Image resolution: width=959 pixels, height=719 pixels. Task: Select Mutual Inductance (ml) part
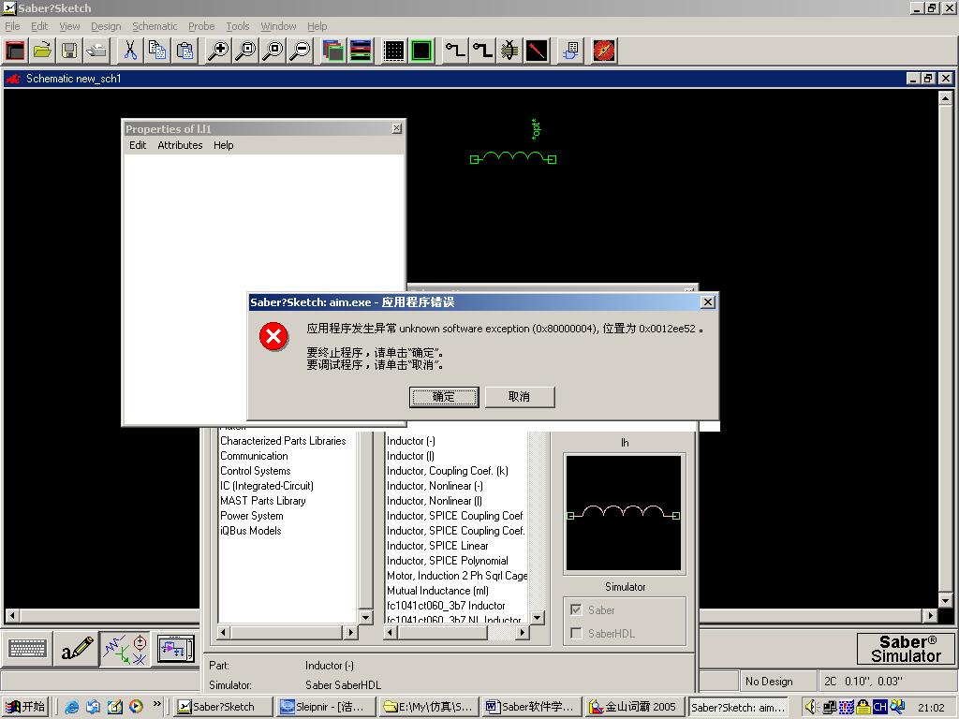pyautogui.click(x=437, y=591)
